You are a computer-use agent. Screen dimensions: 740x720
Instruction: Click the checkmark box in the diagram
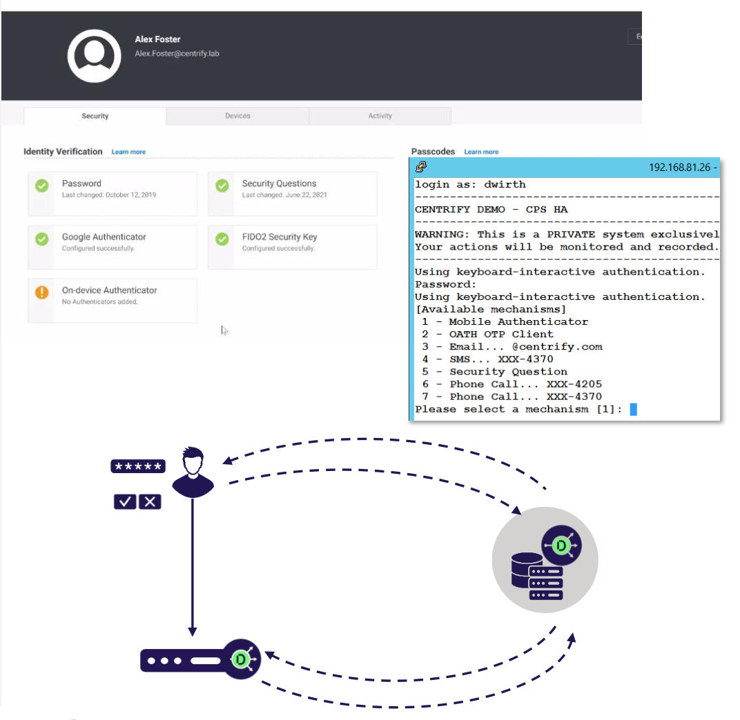pyautogui.click(x=125, y=501)
